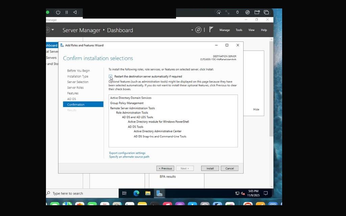Viewport: 346px width, 216px height.
Task: Open the Tools menu in Server Manager
Action: pyautogui.click(x=239, y=30)
